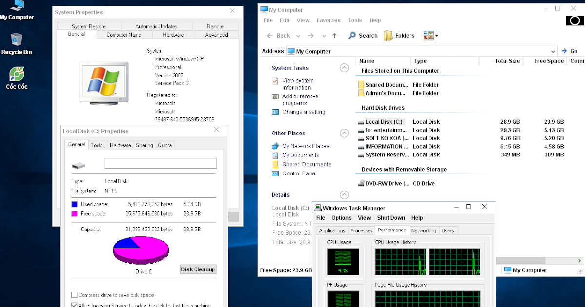Select the DVD-RW Drive icon
585x307 pixels.
point(361,183)
